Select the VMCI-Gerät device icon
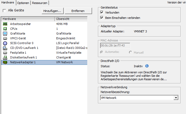The height and width of the screenshot is (114, 186). point(5,38)
